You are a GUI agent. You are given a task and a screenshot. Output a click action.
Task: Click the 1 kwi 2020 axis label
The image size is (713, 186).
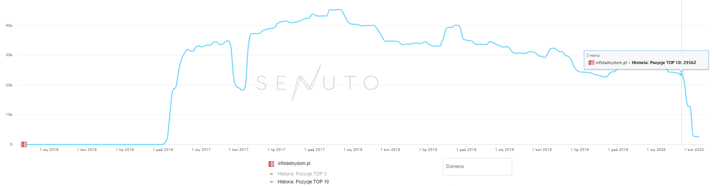pos(694,150)
